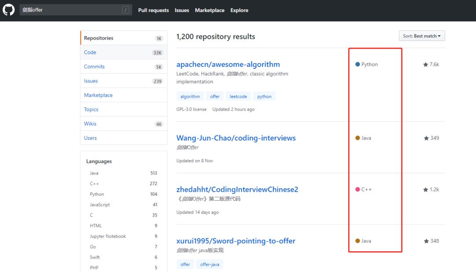Click the "Updated 2 hours ago" text
The height and width of the screenshot is (272, 476).
pyautogui.click(x=234, y=109)
